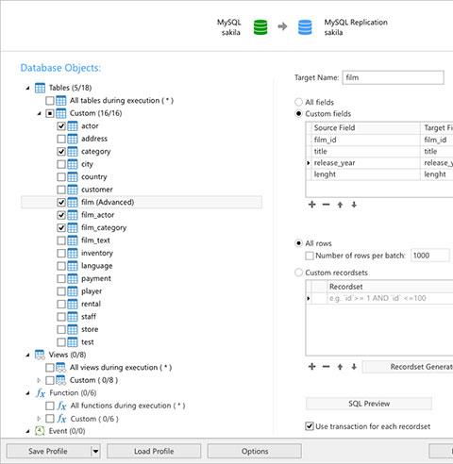
Task: Open the Save Profile dropdown arrow
Action: (95, 452)
